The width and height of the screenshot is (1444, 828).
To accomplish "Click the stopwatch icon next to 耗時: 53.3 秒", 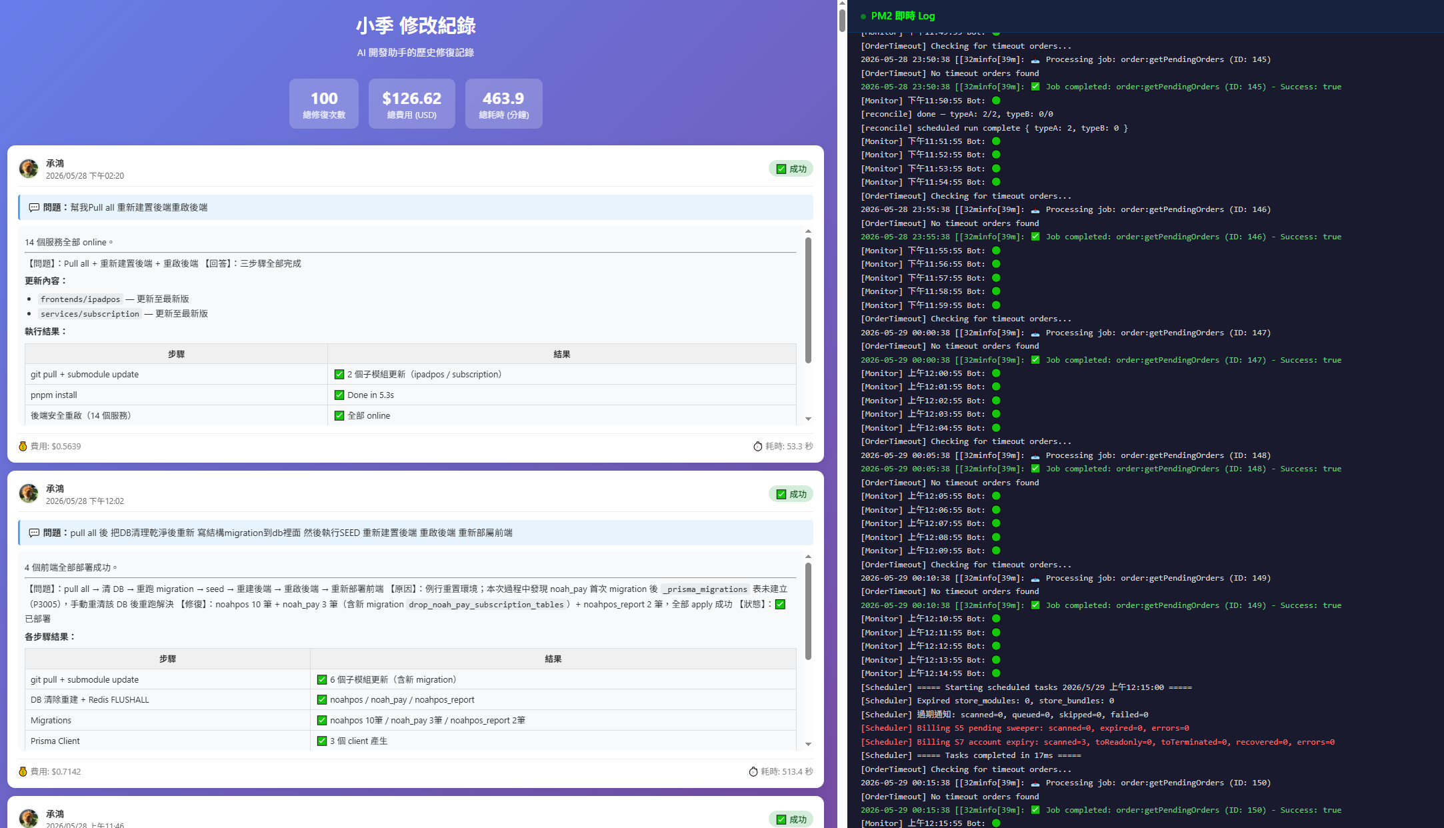I will (x=757, y=446).
